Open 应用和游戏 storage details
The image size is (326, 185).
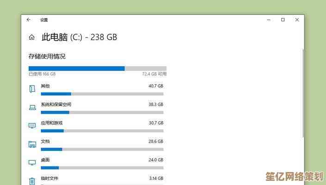[x=51, y=123]
